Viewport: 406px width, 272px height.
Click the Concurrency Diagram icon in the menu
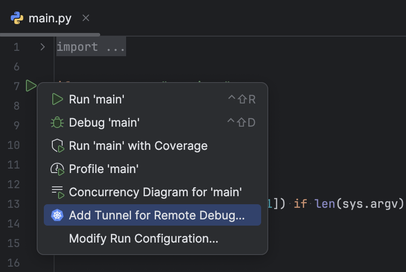(x=57, y=192)
